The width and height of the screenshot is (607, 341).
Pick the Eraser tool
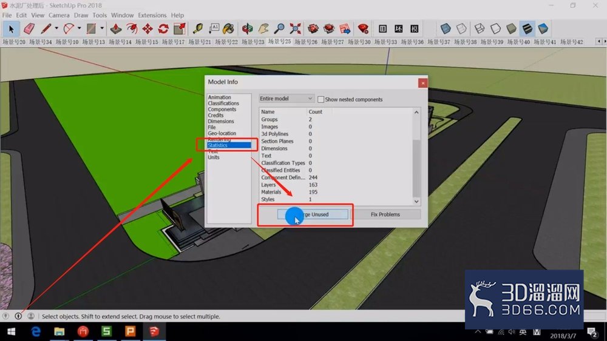point(29,28)
